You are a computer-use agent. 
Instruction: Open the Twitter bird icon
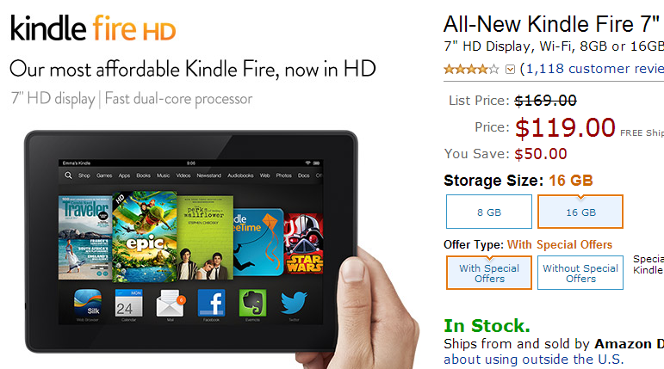click(x=294, y=303)
